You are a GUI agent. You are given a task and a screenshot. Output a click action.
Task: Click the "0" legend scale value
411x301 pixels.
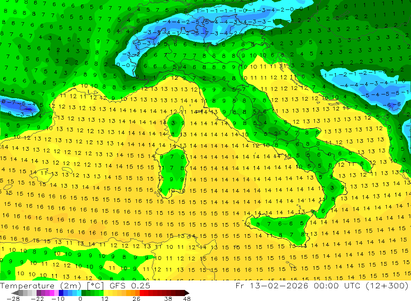click(x=80, y=299)
